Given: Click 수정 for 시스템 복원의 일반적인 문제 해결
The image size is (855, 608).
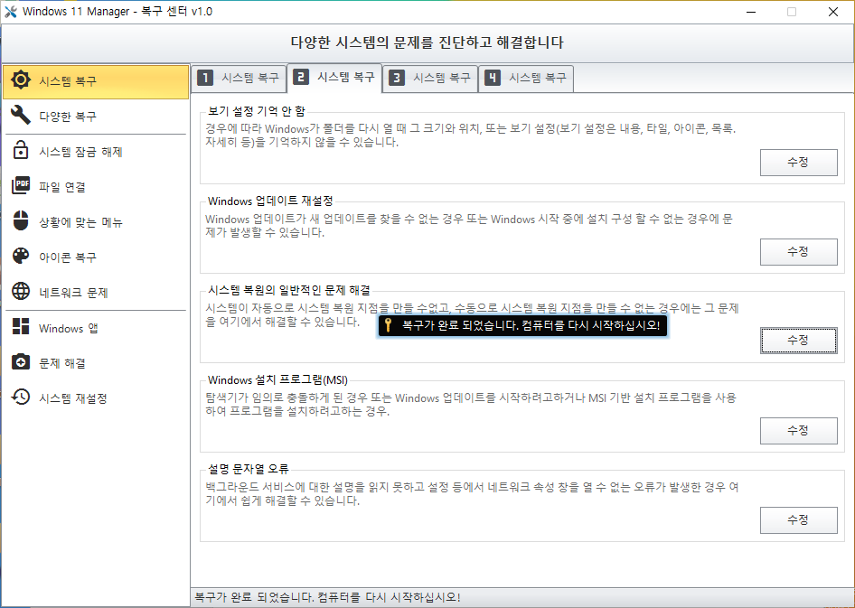Looking at the screenshot, I should coord(798,341).
